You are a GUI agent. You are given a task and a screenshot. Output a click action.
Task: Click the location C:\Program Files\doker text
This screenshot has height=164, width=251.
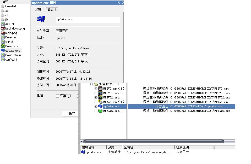tap(73, 48)
